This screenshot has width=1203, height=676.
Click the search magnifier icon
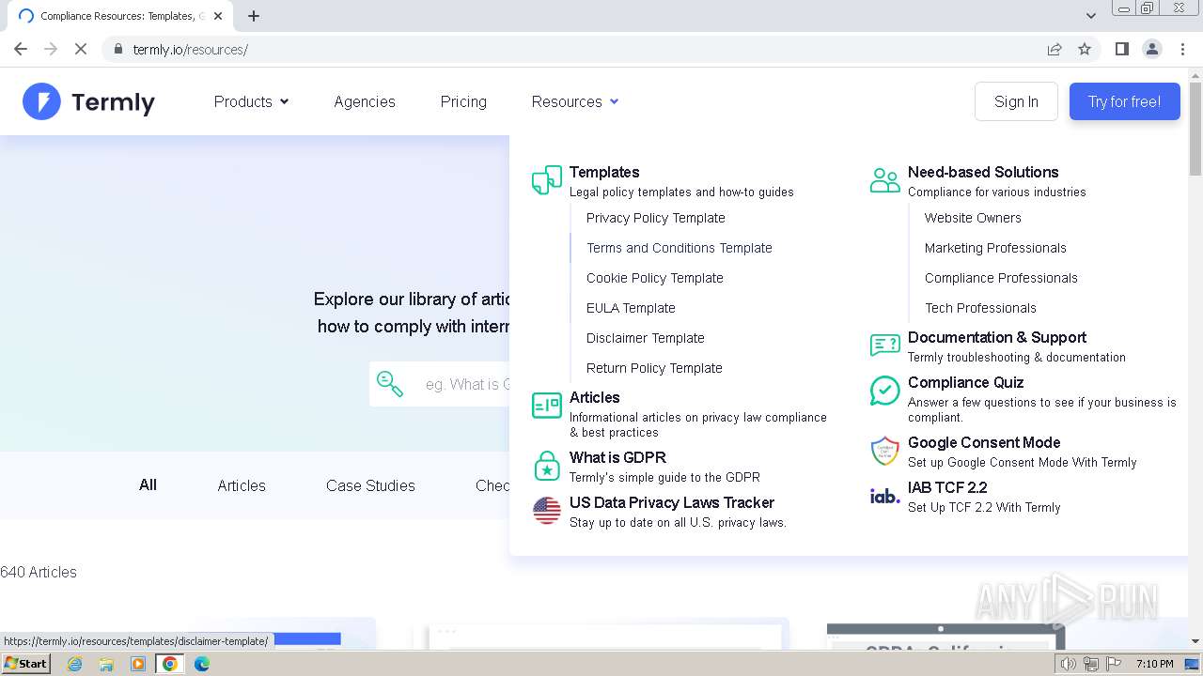(390, 383)
